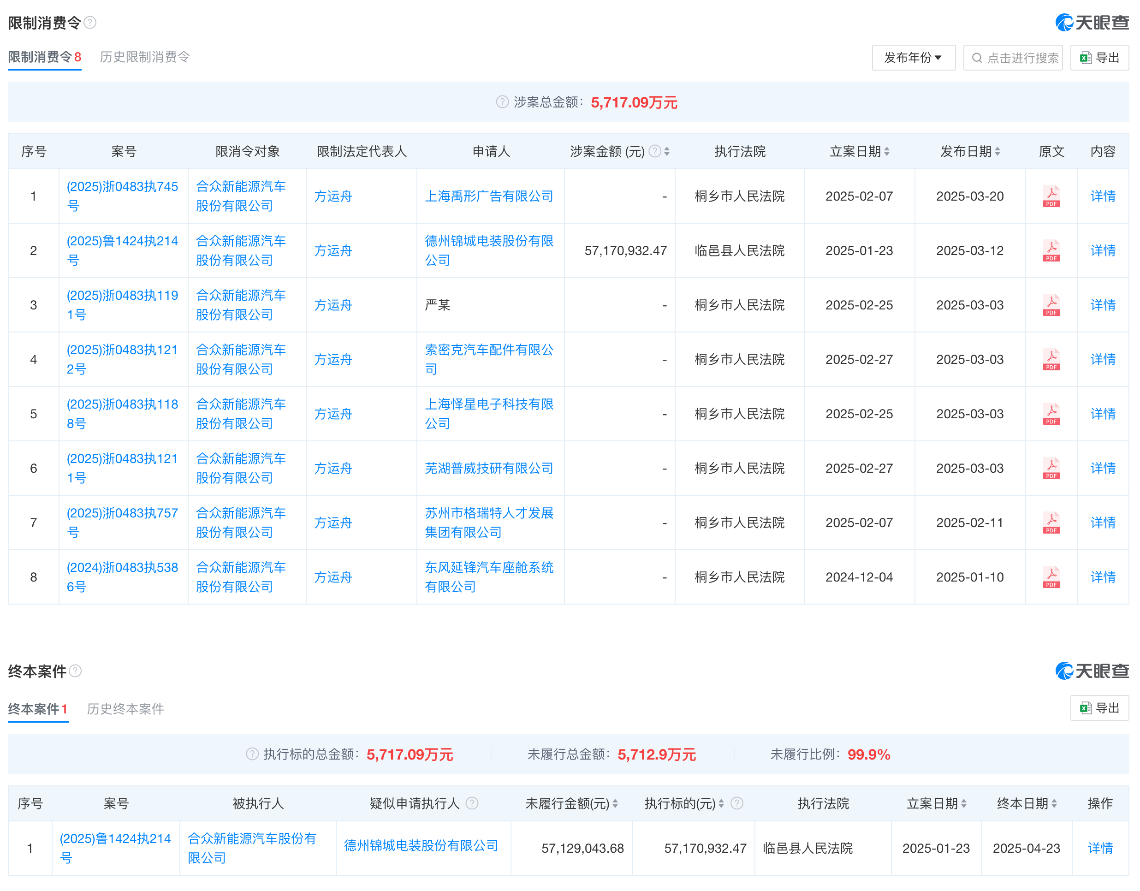The height and width of the screenshot is (891, 1140).
Task: Sort table by 立案日期 in restriction list
Action: (x=887, y=151)
